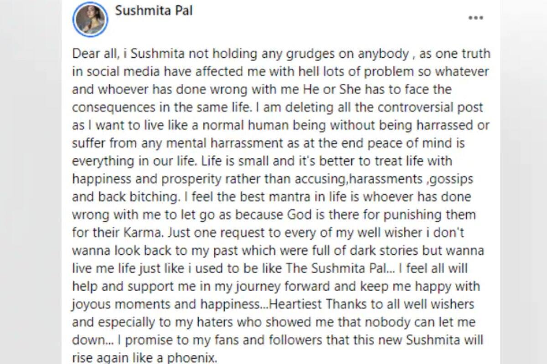Click Sushmita Pal's profile picture

pos(90,20)
